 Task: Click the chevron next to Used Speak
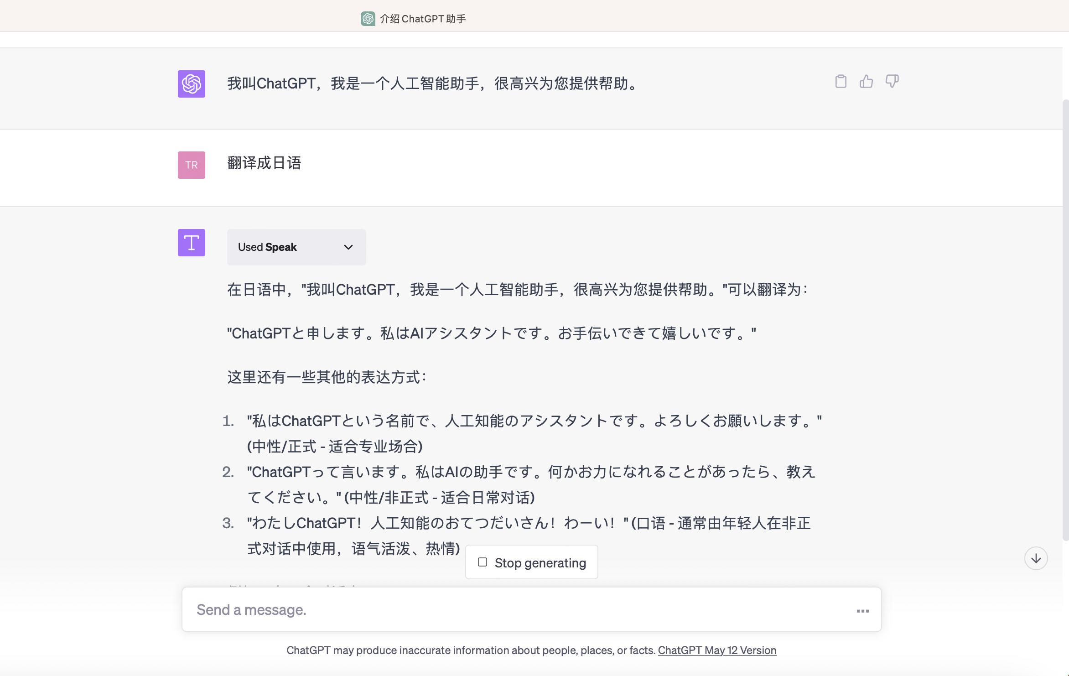point(348,247)
